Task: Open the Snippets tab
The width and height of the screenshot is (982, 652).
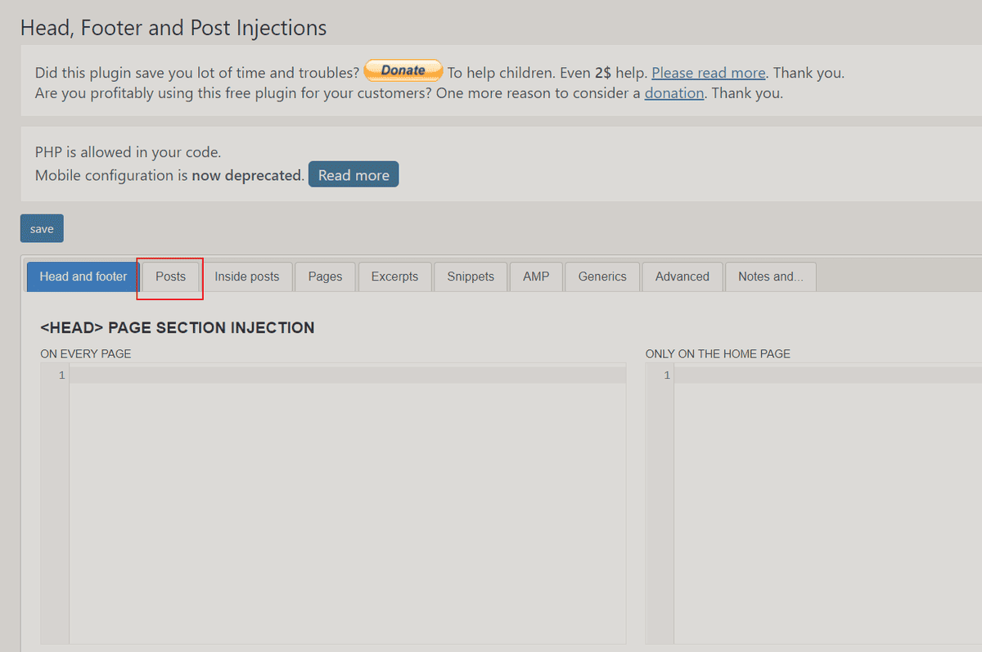Action: point(471,277)
